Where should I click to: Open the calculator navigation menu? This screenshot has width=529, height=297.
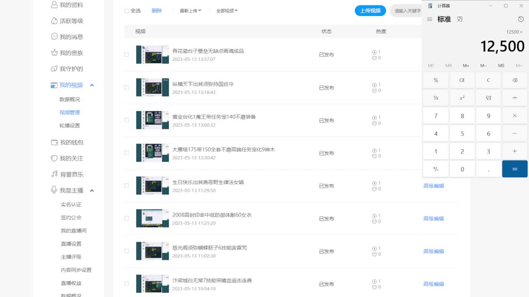(429, 19)
